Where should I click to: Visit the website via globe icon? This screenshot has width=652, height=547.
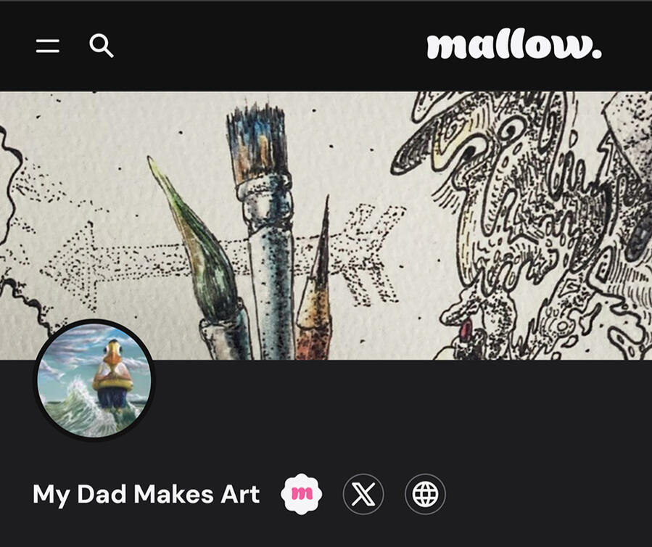click(425, 494)
